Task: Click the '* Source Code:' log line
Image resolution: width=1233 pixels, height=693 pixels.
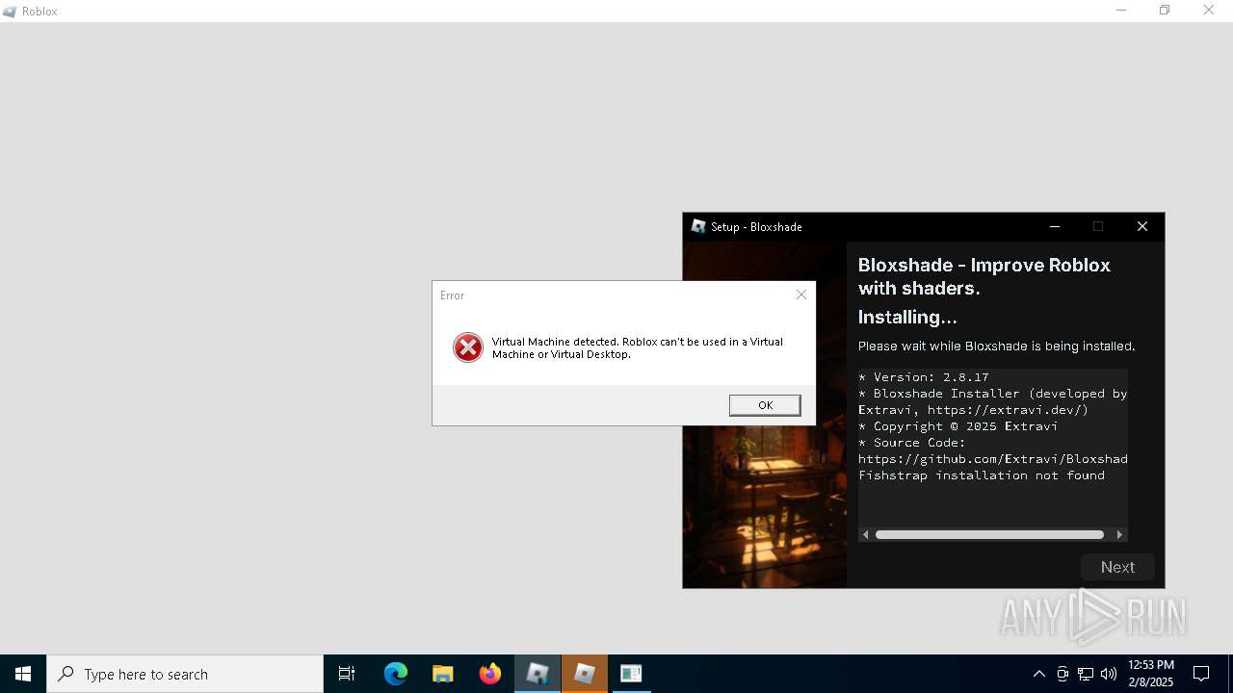Action: pos(911,443)
